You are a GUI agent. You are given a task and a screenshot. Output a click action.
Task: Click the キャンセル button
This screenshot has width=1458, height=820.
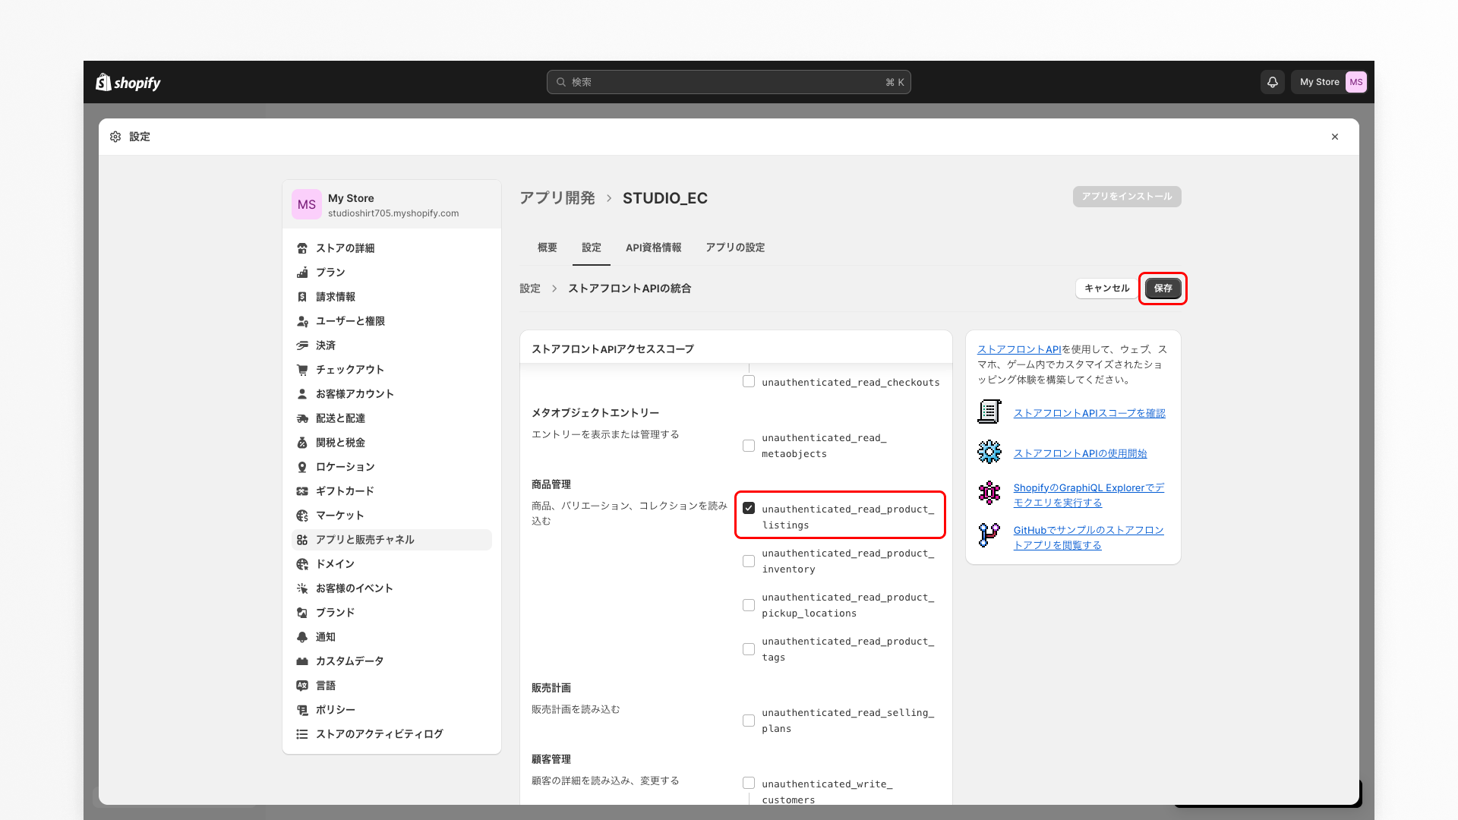point(1106,289)
